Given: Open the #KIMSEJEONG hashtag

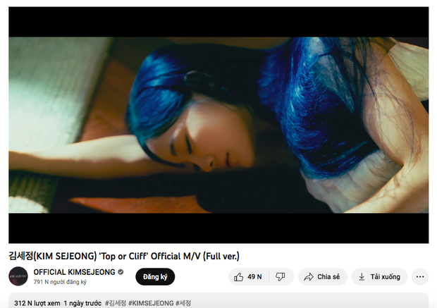Looking at the screenshot, I should pyautogui.click(x=151, y=303).
